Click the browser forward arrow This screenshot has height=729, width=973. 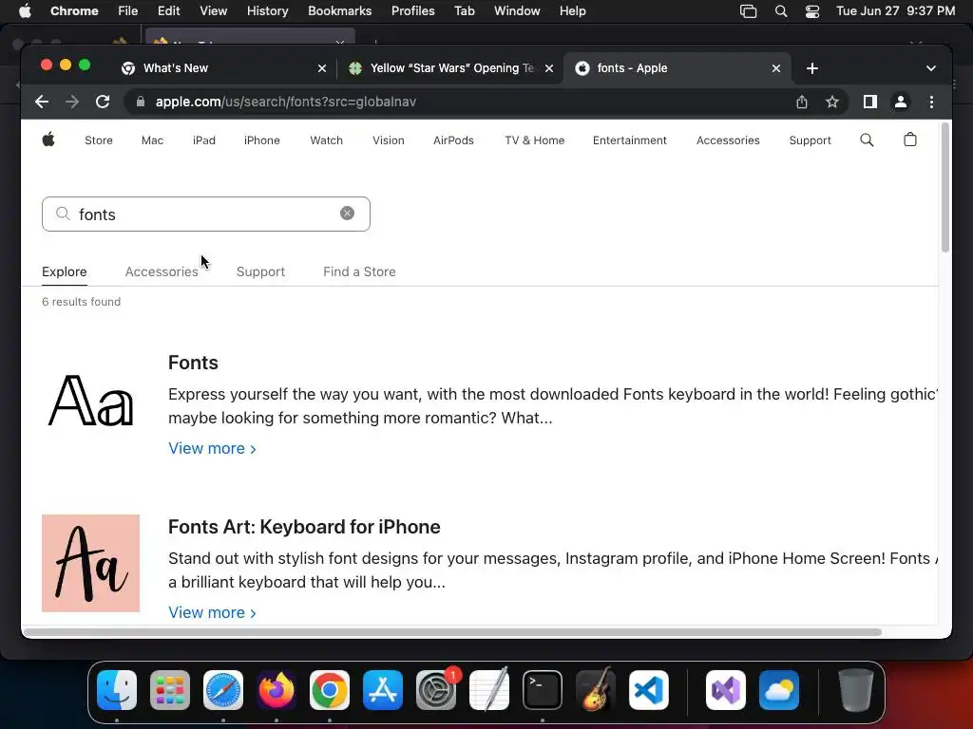pyautogui.click(x=72, y=102)
